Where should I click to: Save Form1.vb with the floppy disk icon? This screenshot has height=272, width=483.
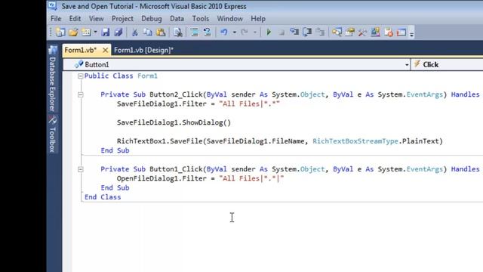pos(106,32)
